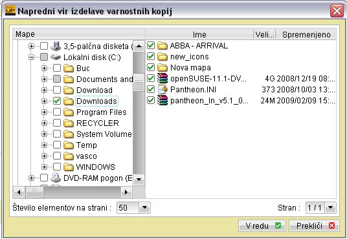This screenshot has height=239, width=347.
Task: Expand the Downloads folder node
Action: [x=44, y=101]
